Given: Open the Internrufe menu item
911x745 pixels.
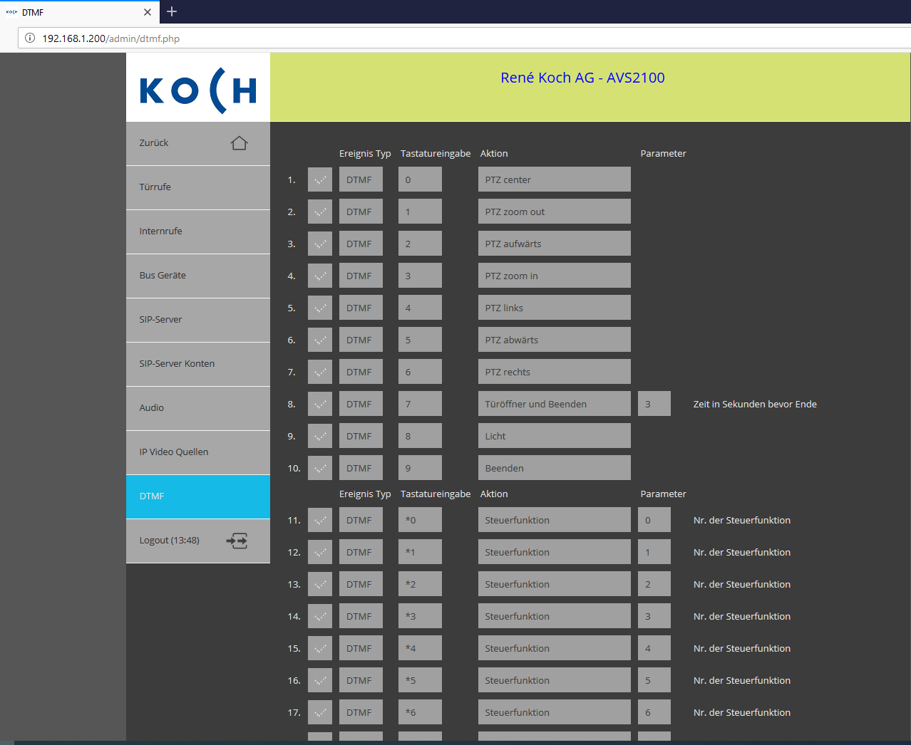Looking at the screenshot, I should [198, 231].
